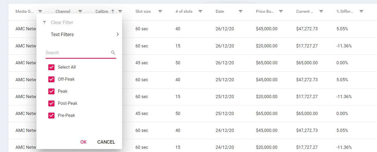Deselect the Post-Peak checkbox
The height and width of the screenshot is (152, 377).
coord(52,103)
